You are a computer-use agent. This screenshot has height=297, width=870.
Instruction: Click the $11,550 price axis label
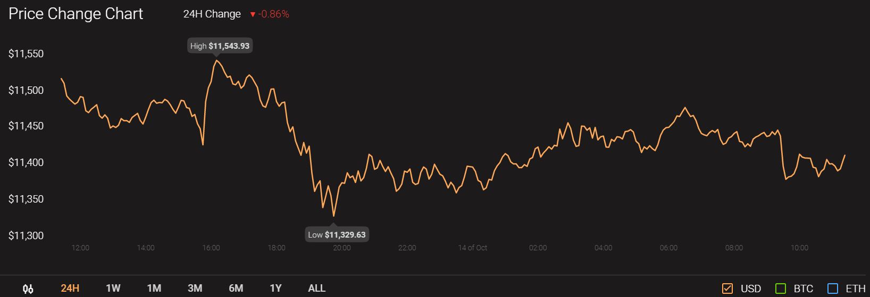[26, 54]
